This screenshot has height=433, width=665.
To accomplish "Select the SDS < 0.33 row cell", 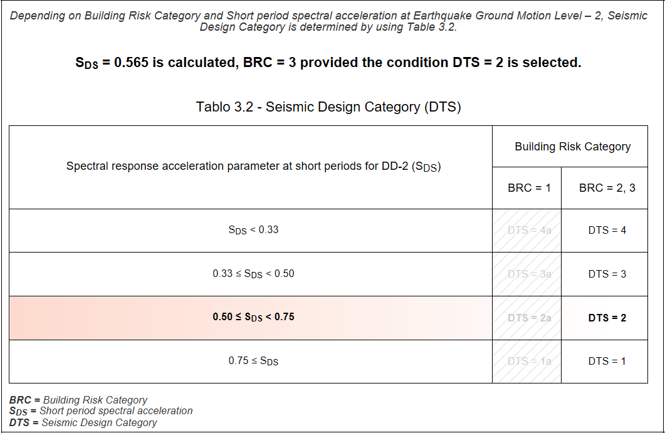I will (251, 230).
